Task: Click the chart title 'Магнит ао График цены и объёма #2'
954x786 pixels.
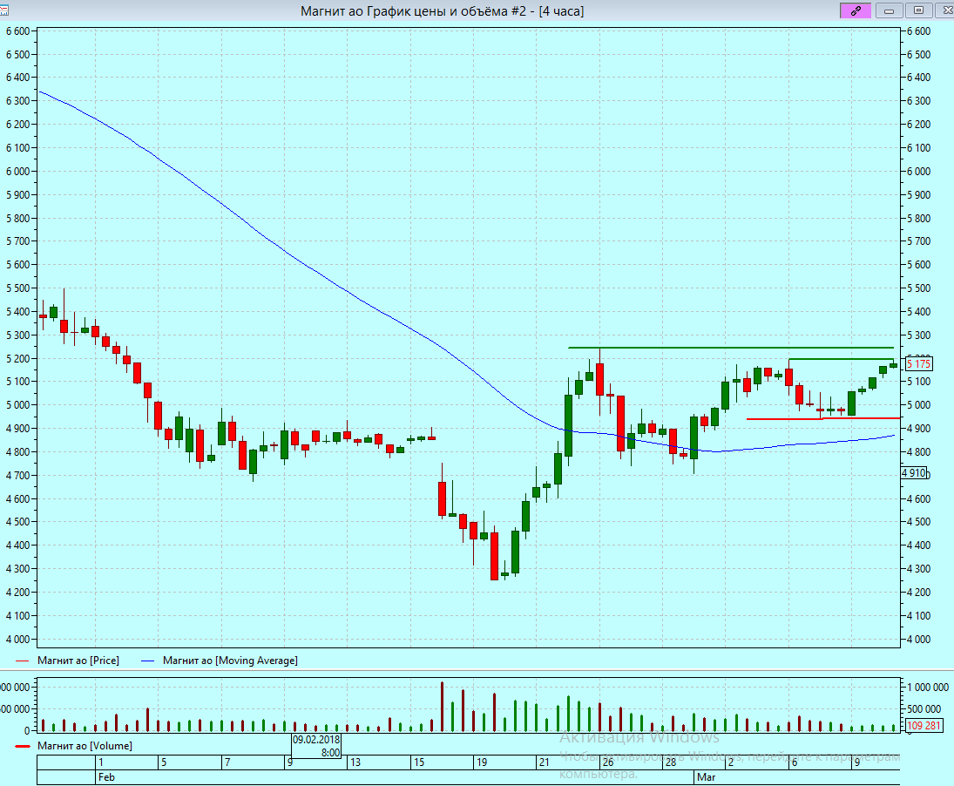Action: tap(413, 11)
